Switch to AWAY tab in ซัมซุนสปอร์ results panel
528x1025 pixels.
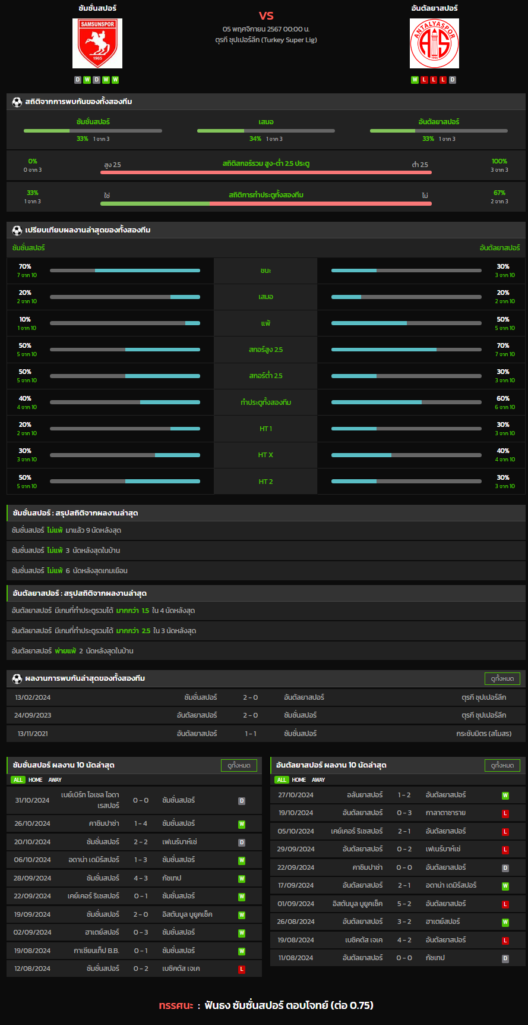pos(55,779)
